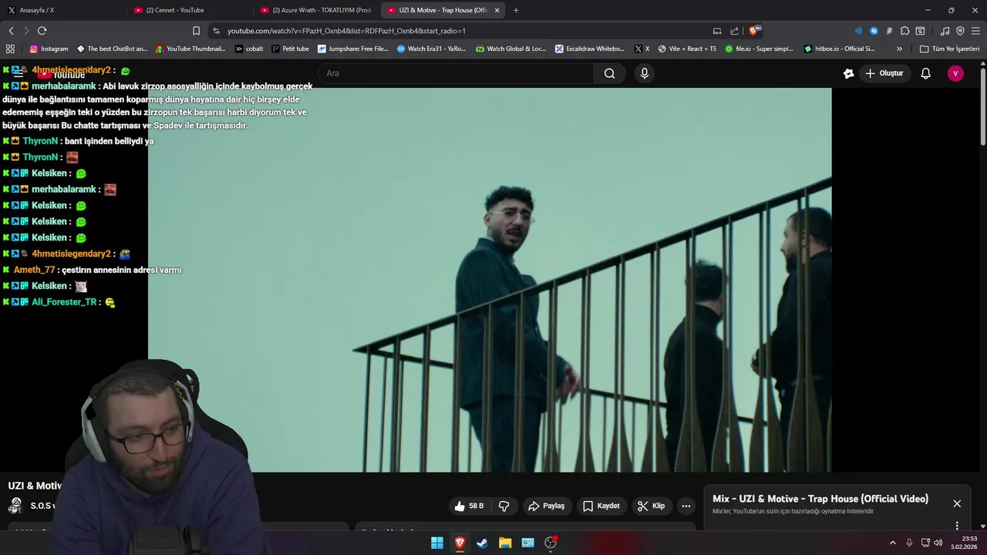The height and width of the screenshot is (555, 987).
Task: Open the Excalidraw Whiteboard bookmark
Action: point(591,49)
